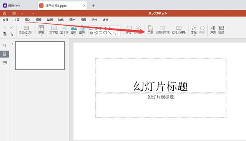The width and height of the screenshot is (246, 141).
Task: Click the 幻灯片标题 title placeholder
Action: [161, 76]
